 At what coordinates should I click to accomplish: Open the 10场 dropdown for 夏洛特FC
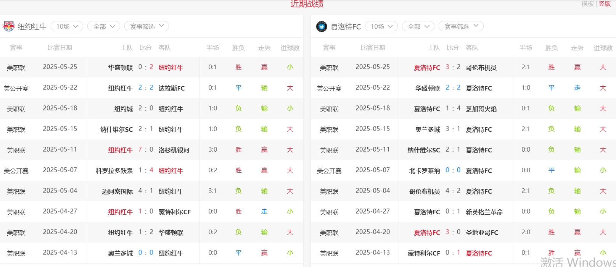coord(381,26)
